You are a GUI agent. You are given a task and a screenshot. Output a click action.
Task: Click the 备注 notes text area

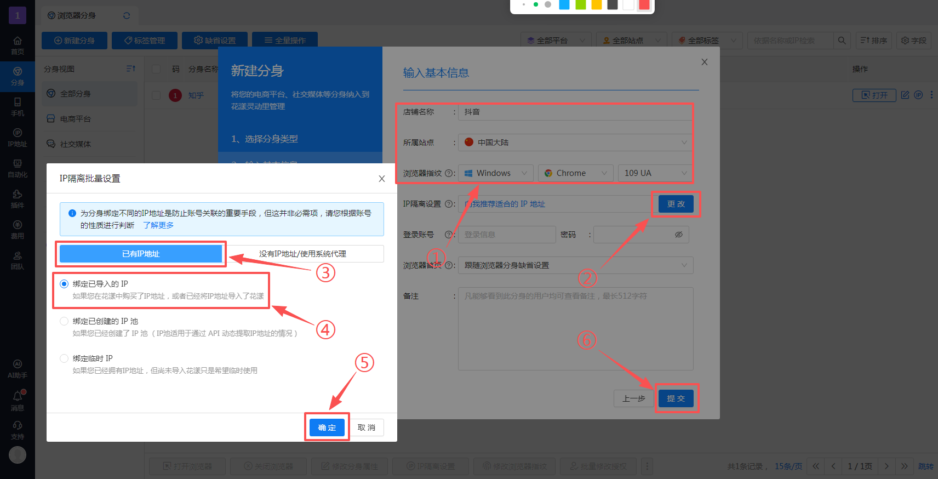[576, 329]
